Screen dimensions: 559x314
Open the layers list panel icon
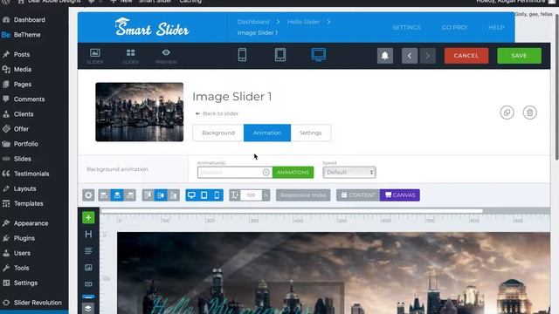pos(88,308)
